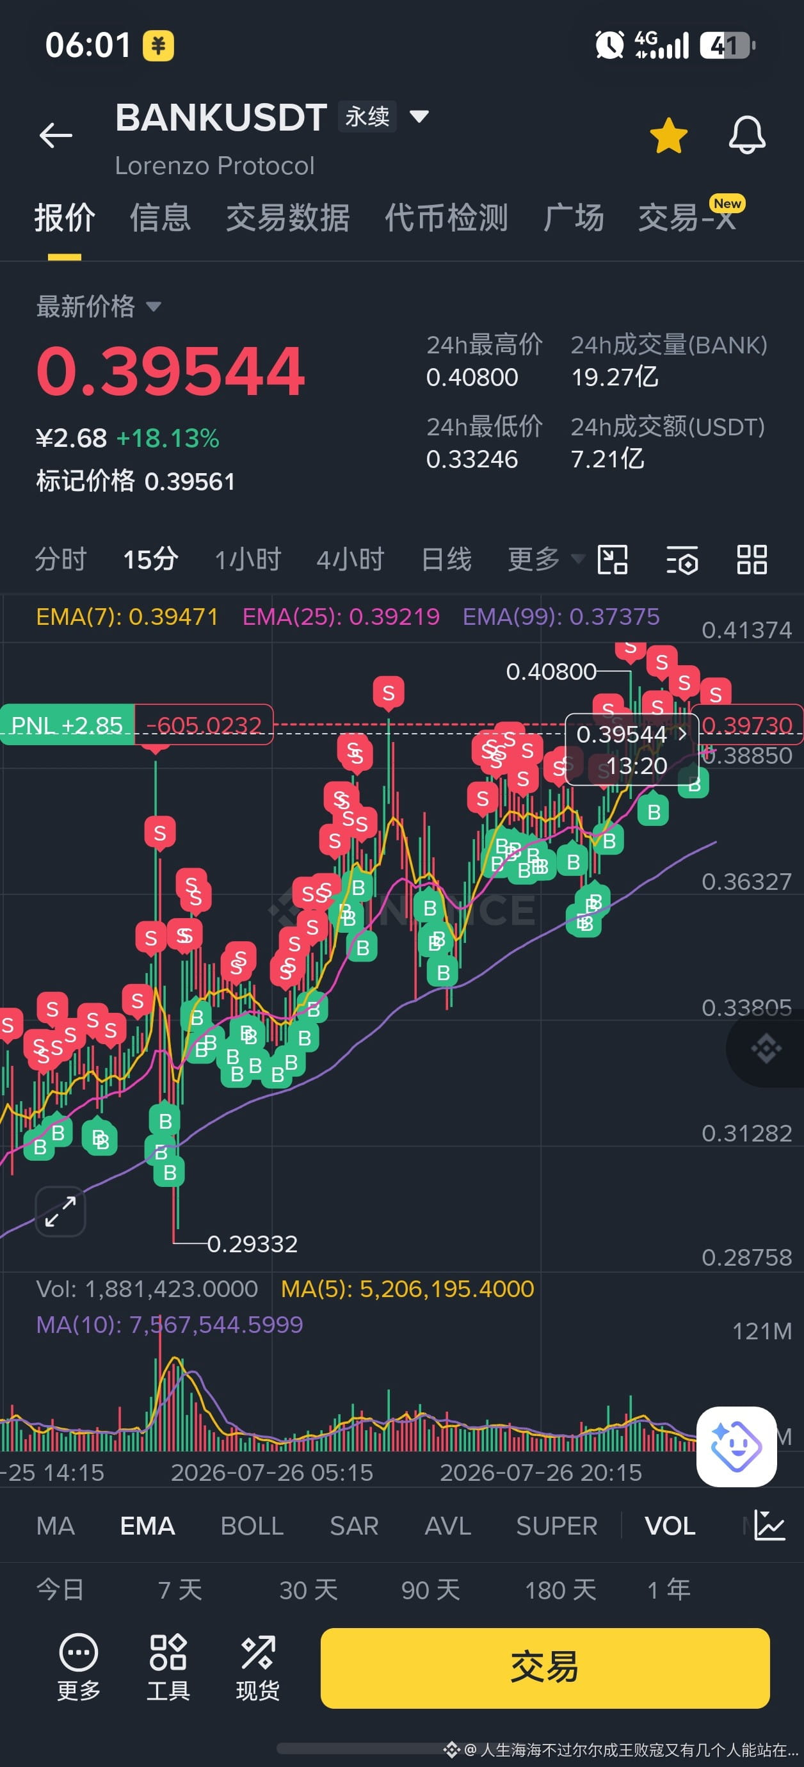Toggle MA indicator

[55, 1525]
